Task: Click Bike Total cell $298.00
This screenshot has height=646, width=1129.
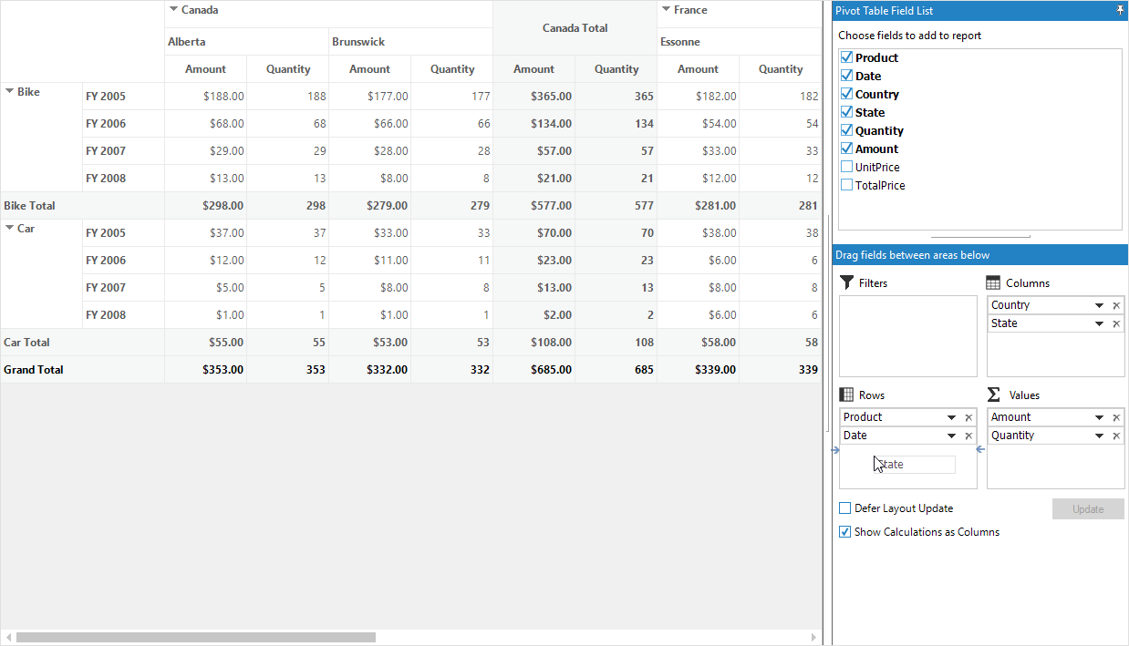Action: pos(205,206)
